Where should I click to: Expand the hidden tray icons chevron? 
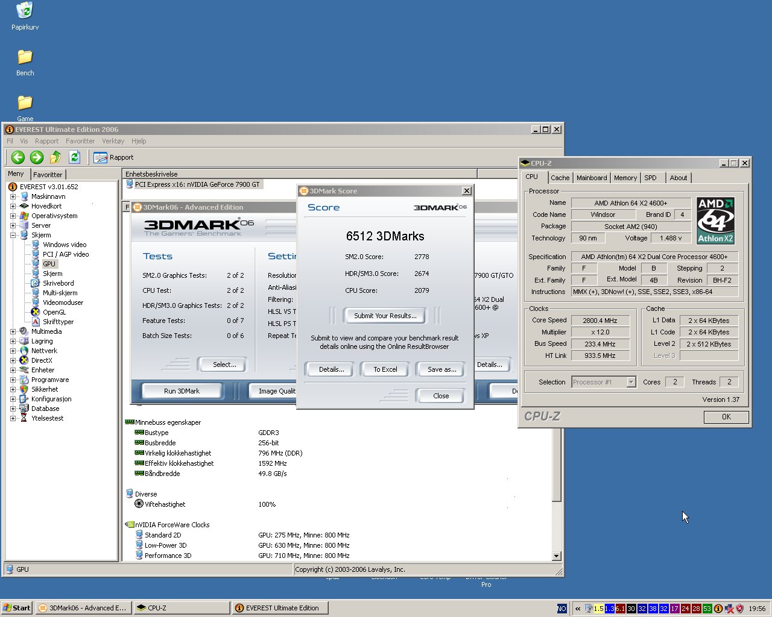[x=578, y=609]
